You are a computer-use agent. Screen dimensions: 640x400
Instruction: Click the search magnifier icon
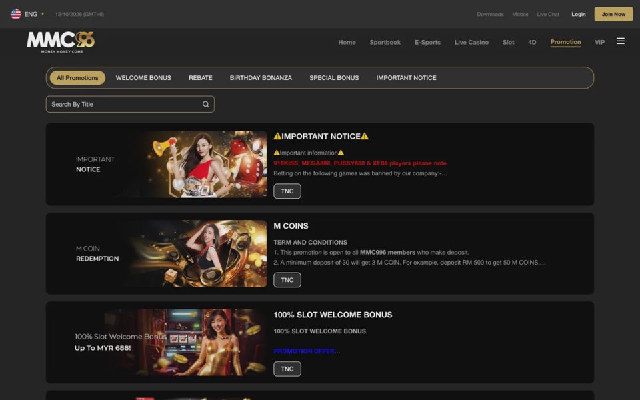point(206,104)
